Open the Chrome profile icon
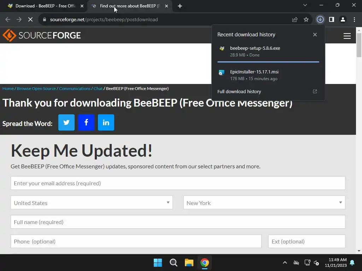This screenshot has height=271, width=362. [343, 19]
